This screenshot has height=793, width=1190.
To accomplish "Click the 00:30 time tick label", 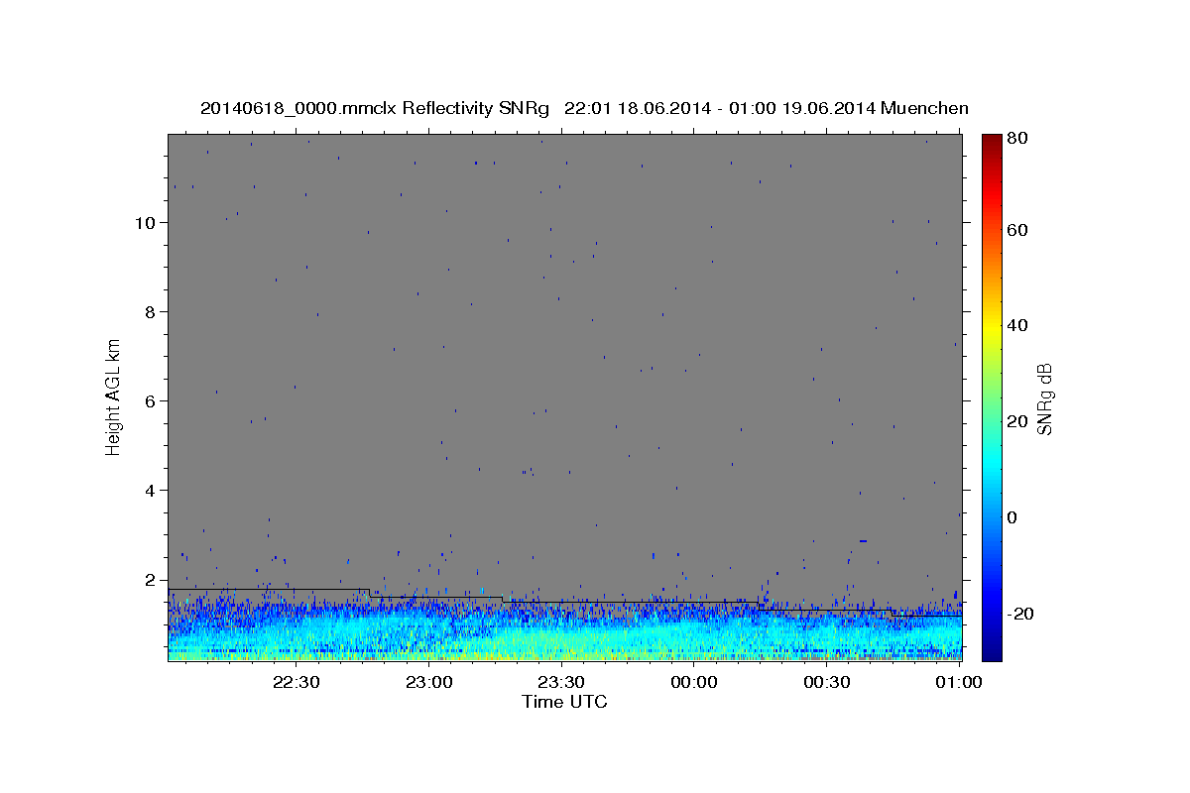I will tap(827, 682).
